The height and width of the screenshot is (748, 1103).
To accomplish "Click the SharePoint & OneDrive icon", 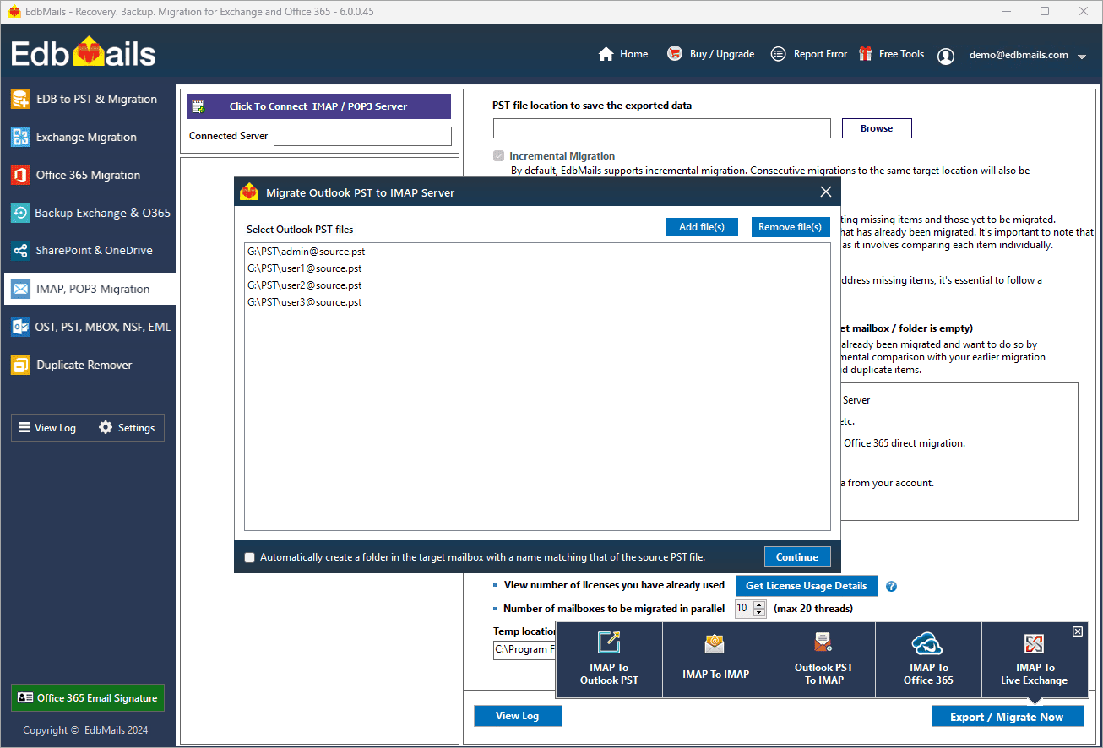I will coord(20,251).
